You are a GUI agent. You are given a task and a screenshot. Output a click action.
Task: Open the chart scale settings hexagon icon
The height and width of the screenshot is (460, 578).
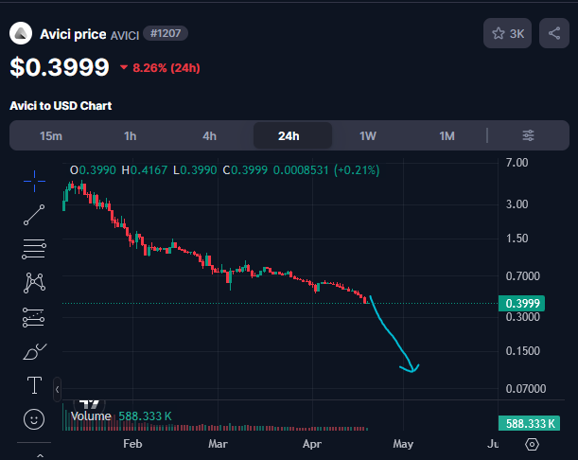532,444
